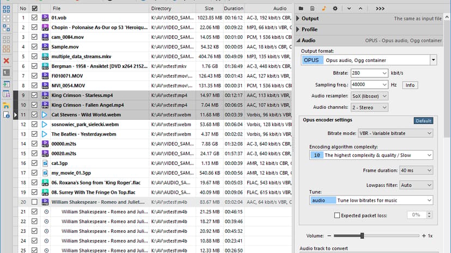Uncheck the checkbox for 01.vob

click(34, 18)
